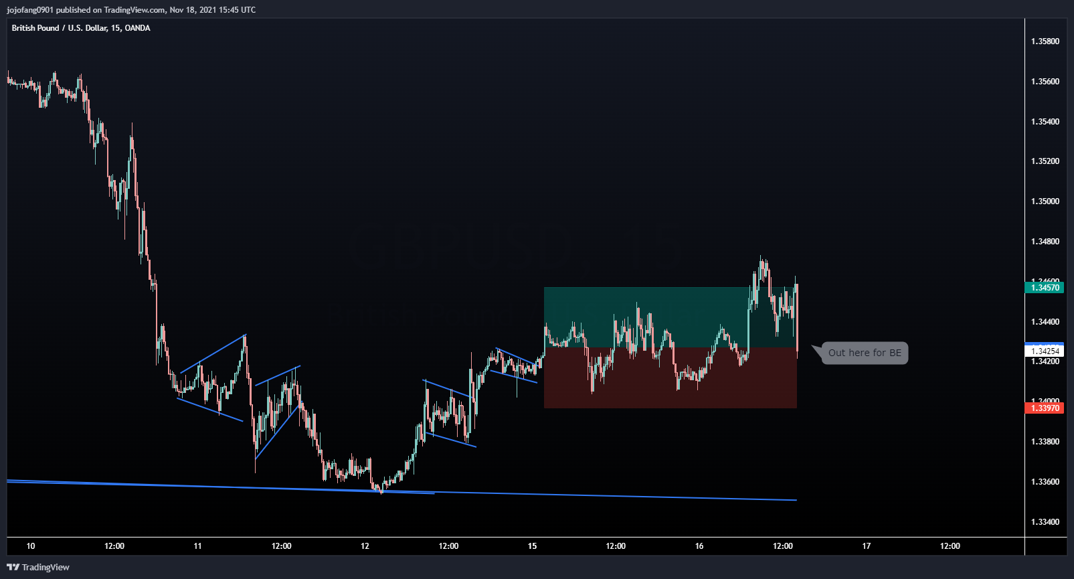Click the 1.35000 price axis label
1074x579 pixels.
[1045, 201]
